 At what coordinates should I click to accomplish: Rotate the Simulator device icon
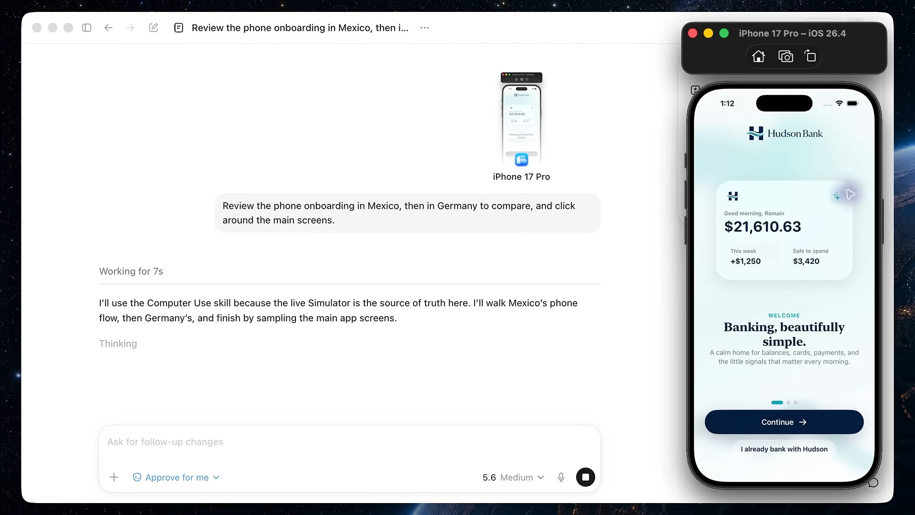810,56
